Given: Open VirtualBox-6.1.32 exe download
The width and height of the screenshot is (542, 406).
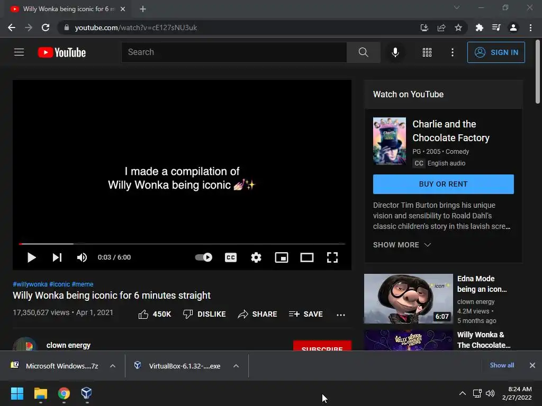Looking at the screenshot, I should [178, 366].
